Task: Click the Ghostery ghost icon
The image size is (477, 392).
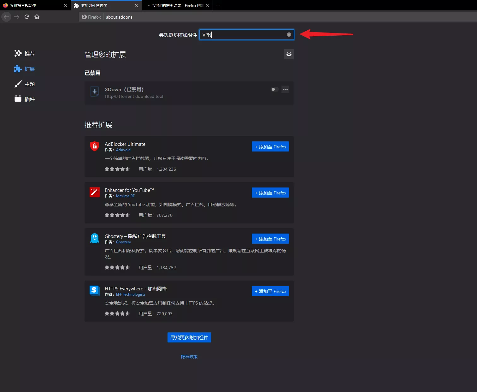Action: (95, 238)
